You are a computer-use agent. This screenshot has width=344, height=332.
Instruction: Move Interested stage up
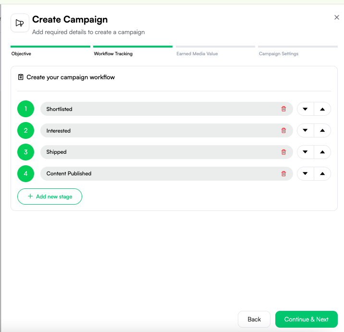click(x=322, y=130)
